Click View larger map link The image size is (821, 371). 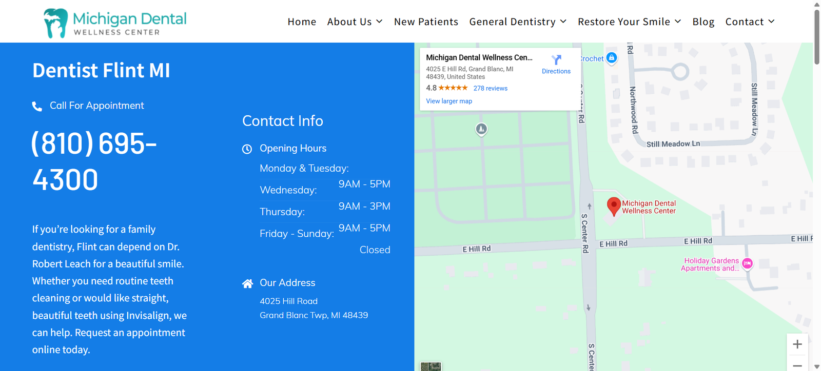coord(449,101)
